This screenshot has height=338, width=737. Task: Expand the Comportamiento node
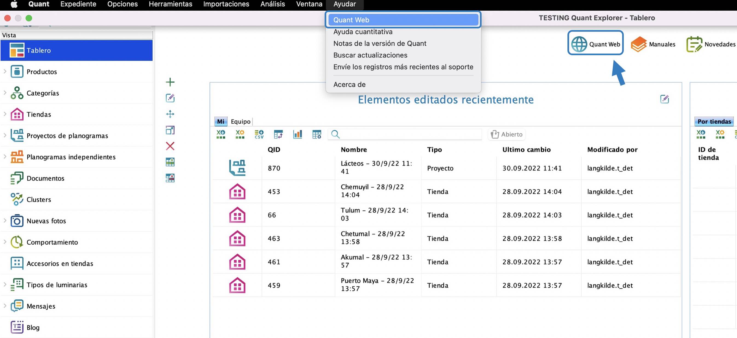5,242
